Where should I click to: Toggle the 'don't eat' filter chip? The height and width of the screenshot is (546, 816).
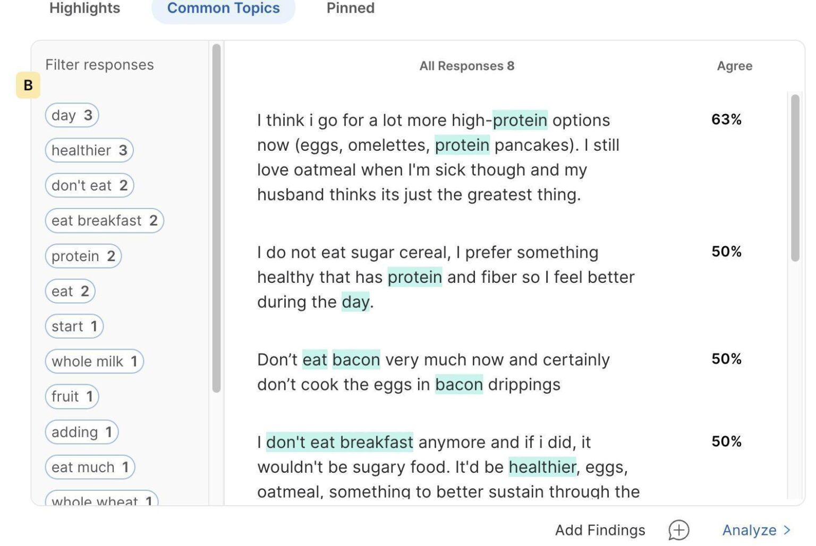[x=90, y=185]
